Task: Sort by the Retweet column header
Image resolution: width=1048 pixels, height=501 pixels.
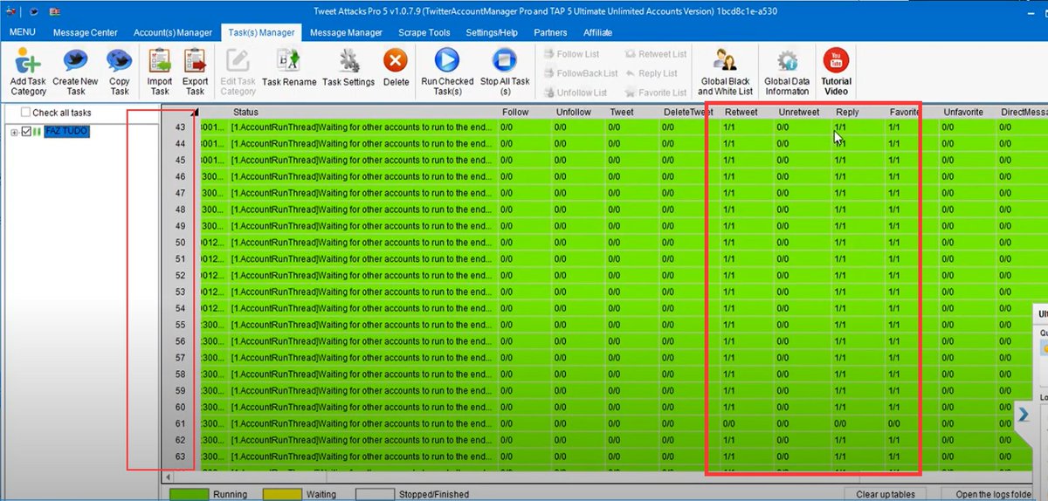Action: 747,112
